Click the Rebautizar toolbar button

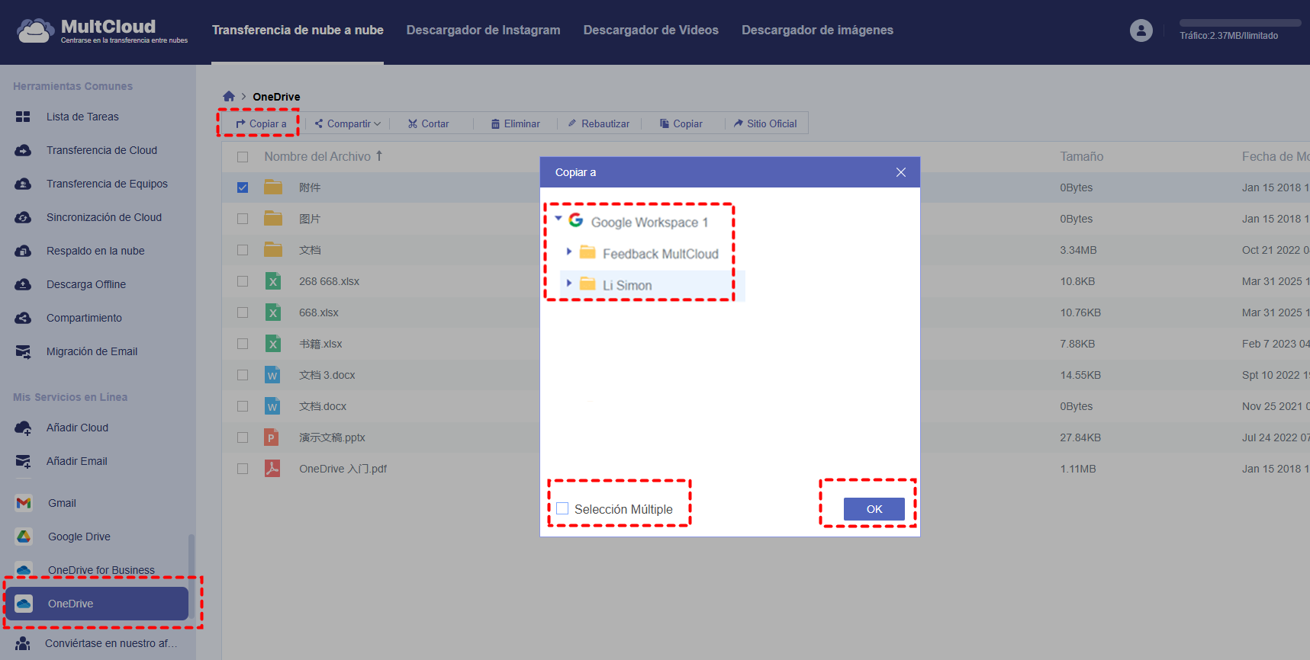click(599, 123)
